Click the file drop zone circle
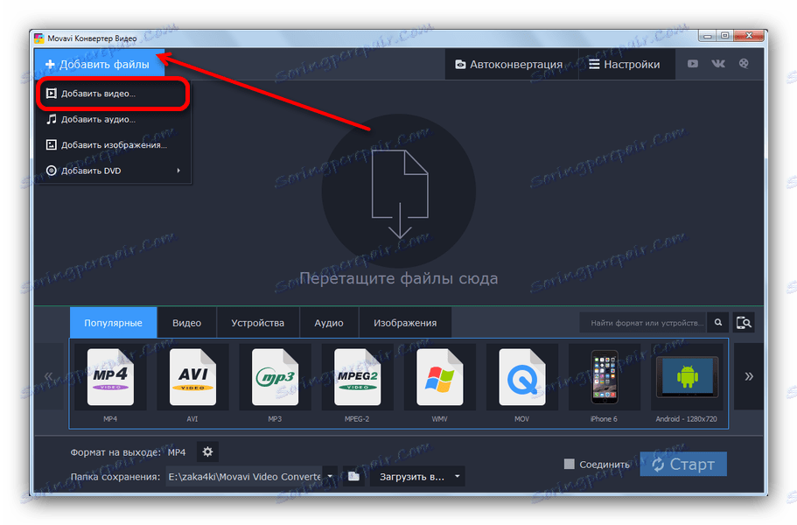This screenshot has height=525, width=797. tap(399, 191)
